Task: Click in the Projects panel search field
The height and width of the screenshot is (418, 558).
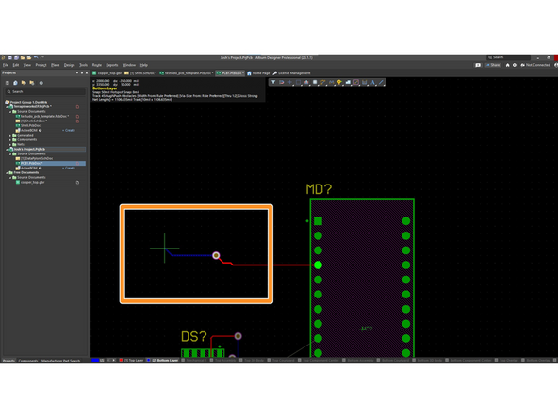Action: coord(45,91)
